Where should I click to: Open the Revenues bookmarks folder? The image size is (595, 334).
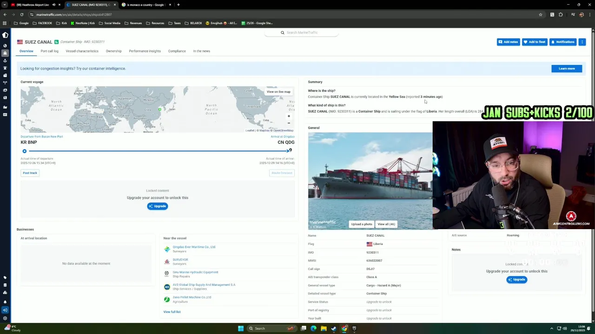click(132, 23)
